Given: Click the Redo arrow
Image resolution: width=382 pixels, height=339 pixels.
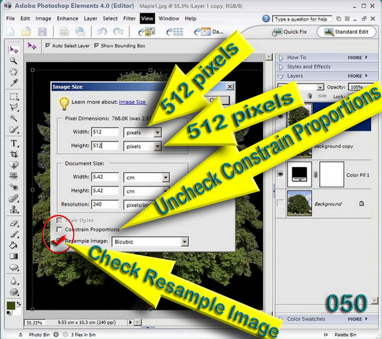Looking at the screenshot, I should click(118, 32).
